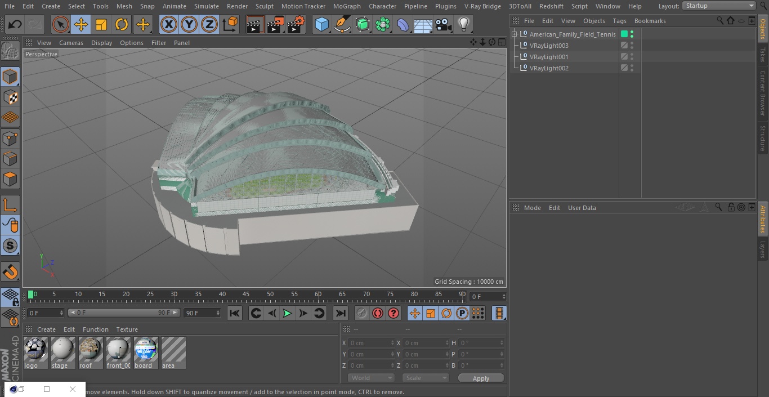The height and width of the screenshot is (397, 769).
Task: Toggle American_Family_Field_Tennis visibility dots
Action: click(632, 34)
